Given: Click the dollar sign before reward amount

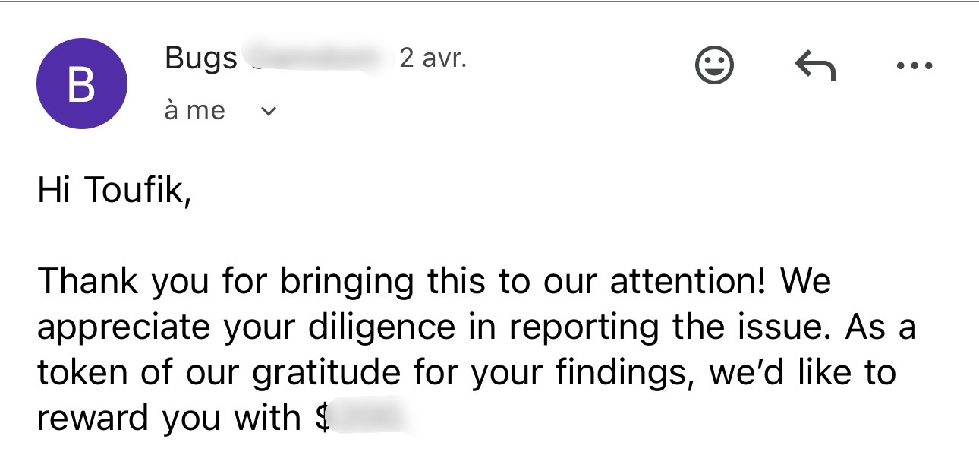Looking at the screenshot, I should (322, 418).
